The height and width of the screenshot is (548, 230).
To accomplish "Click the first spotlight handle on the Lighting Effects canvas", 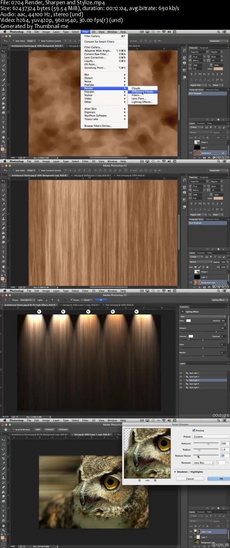I will [40, 312].
